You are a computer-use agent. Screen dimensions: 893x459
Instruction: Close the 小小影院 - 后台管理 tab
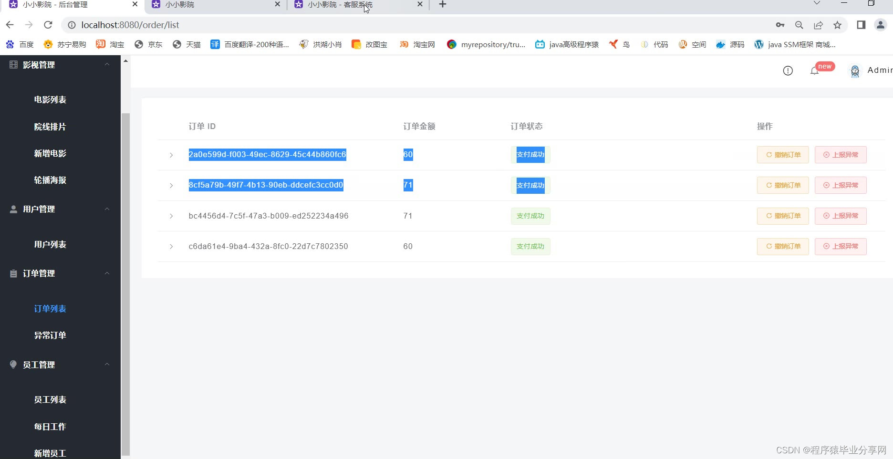[135, 4]
